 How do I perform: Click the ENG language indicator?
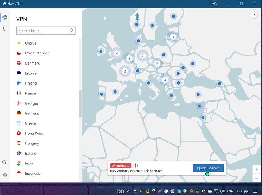tap(230, 191)
